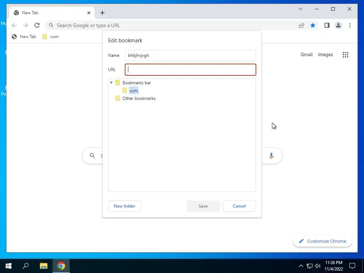This screenshot has height=273, width=364.
Task: Click the address bar search icon
Action: 51,25
